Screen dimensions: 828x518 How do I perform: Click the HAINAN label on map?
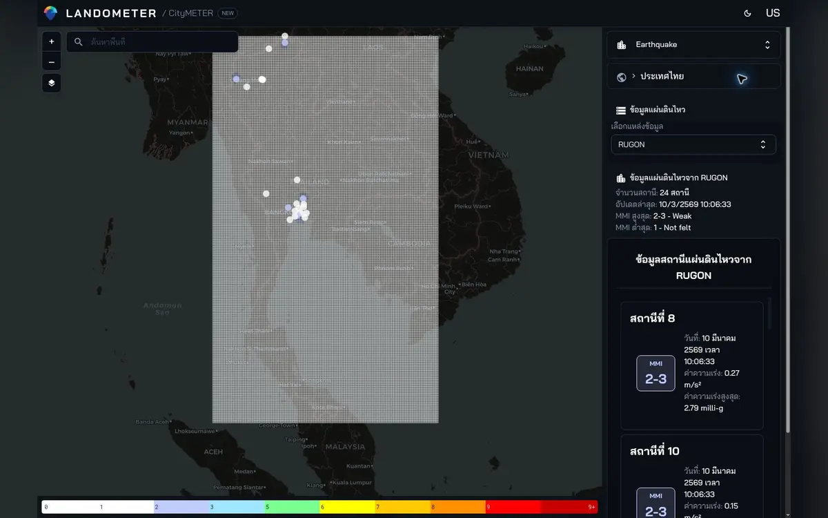pos(530,69)
